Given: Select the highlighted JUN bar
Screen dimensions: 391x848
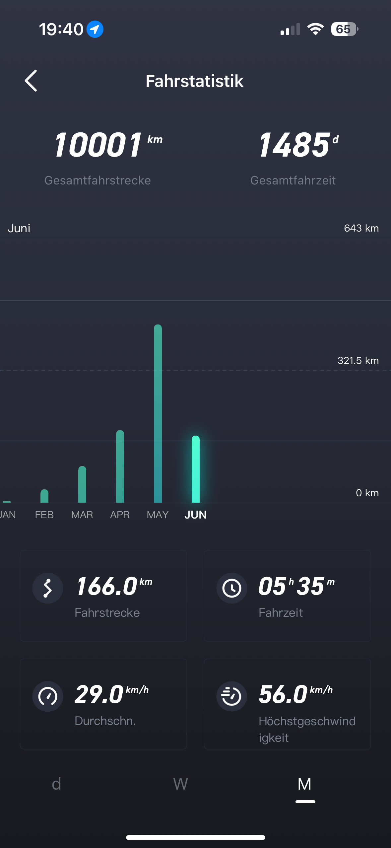Looking at the screenshot, I should (x=196, y=469).
